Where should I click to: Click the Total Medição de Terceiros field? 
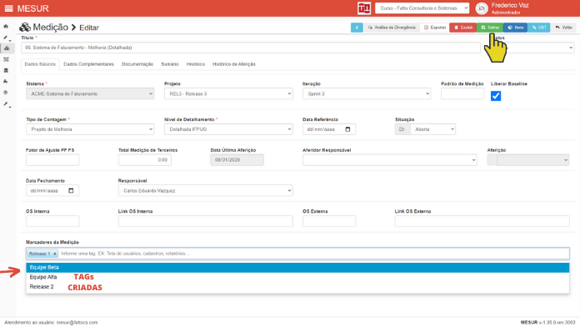[x=145, y=160]
